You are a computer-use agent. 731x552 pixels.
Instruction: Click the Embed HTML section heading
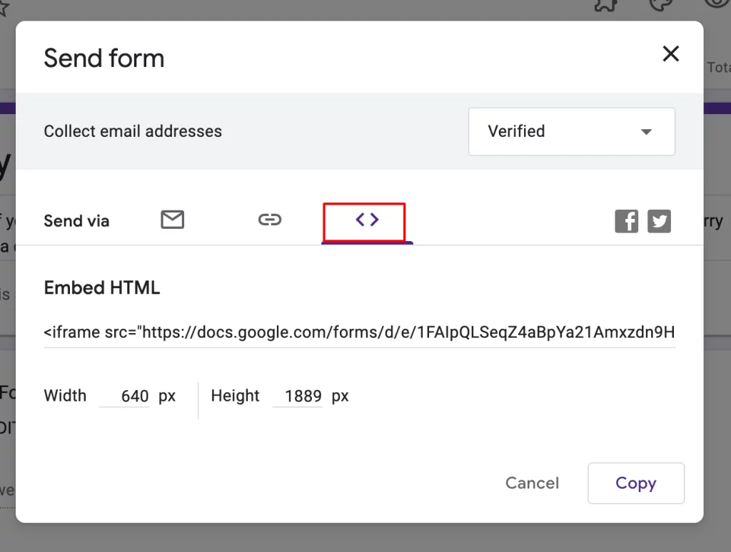point(102,287)
